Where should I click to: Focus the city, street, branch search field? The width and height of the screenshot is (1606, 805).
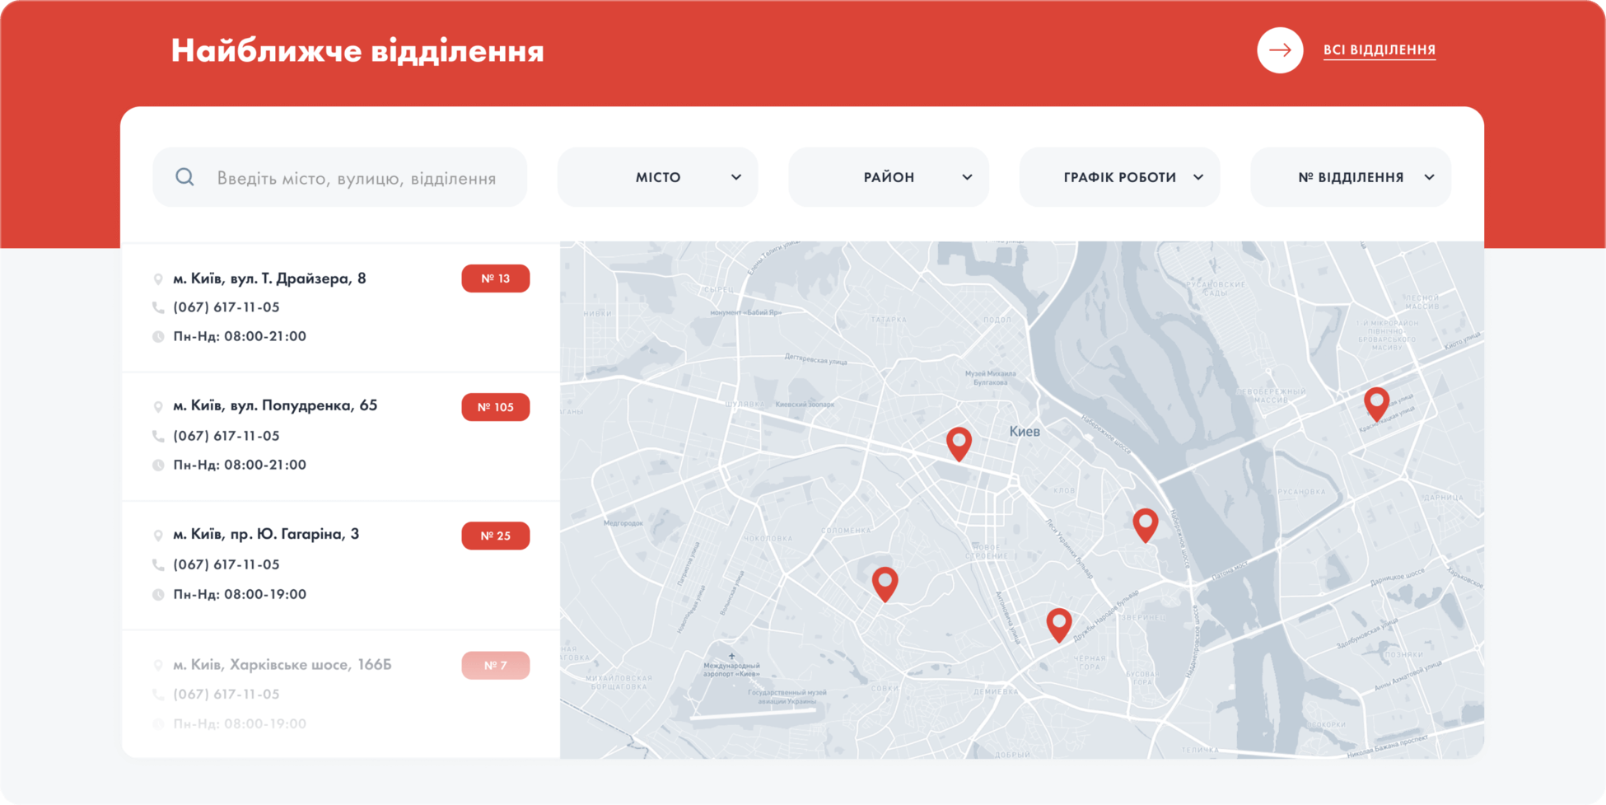[x=356, y=178]
